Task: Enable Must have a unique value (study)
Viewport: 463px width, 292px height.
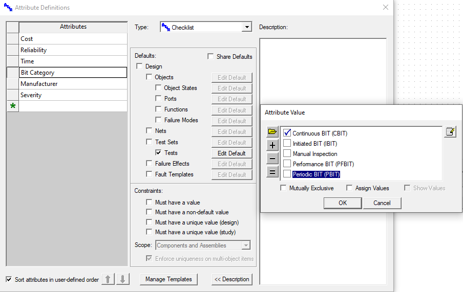Action: [149, 232]
